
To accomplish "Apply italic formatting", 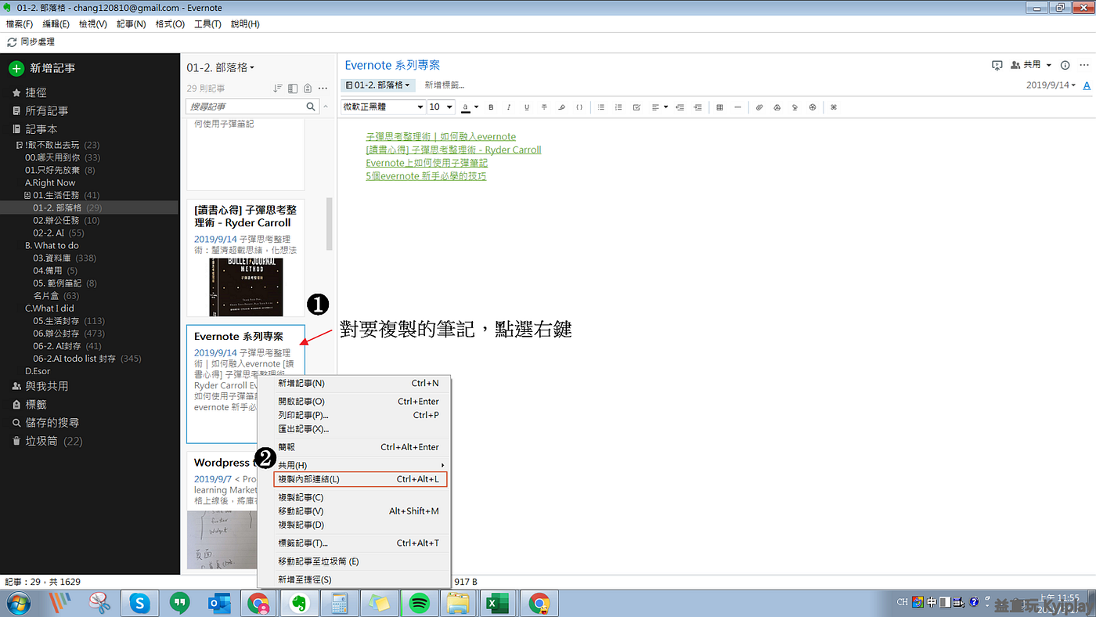I will [x=509, y=107].
